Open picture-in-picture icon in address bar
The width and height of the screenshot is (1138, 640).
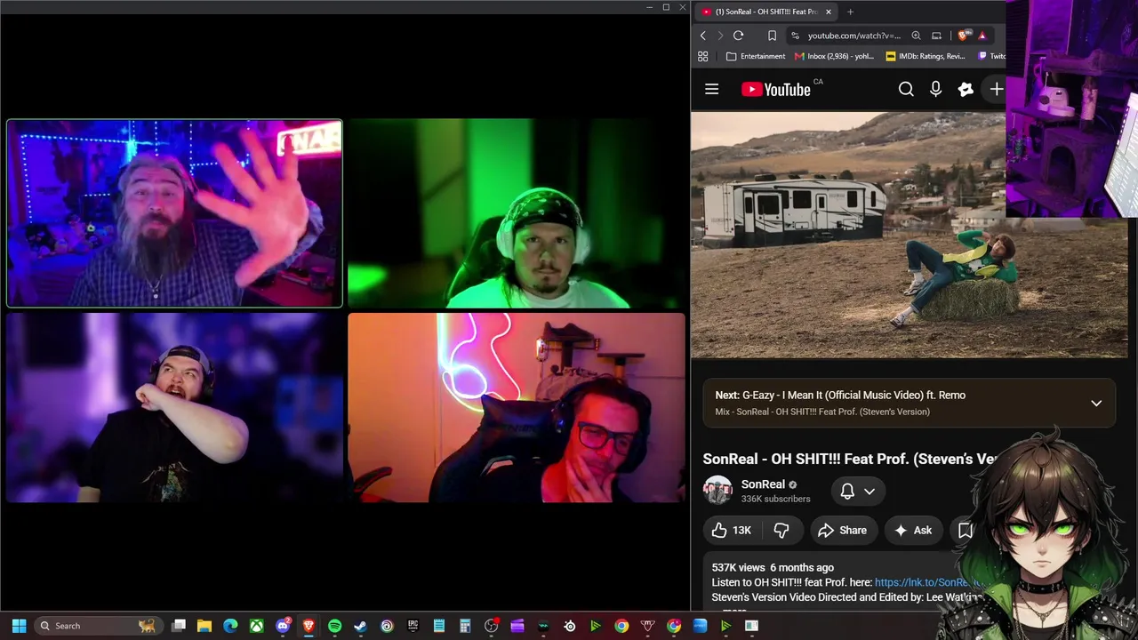[936, 36]
